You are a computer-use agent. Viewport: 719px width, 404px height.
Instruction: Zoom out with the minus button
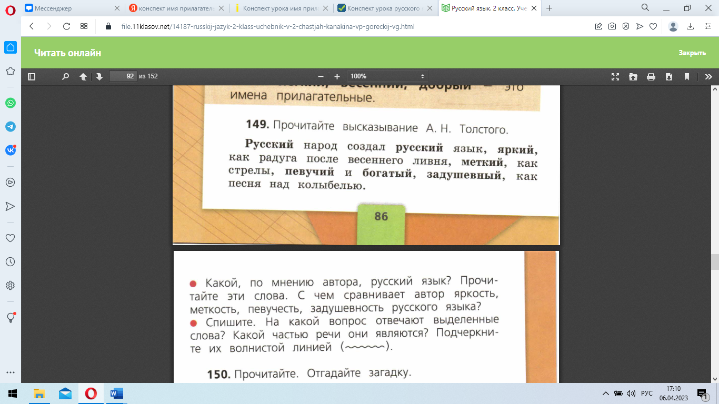click(x=320, y=77)
